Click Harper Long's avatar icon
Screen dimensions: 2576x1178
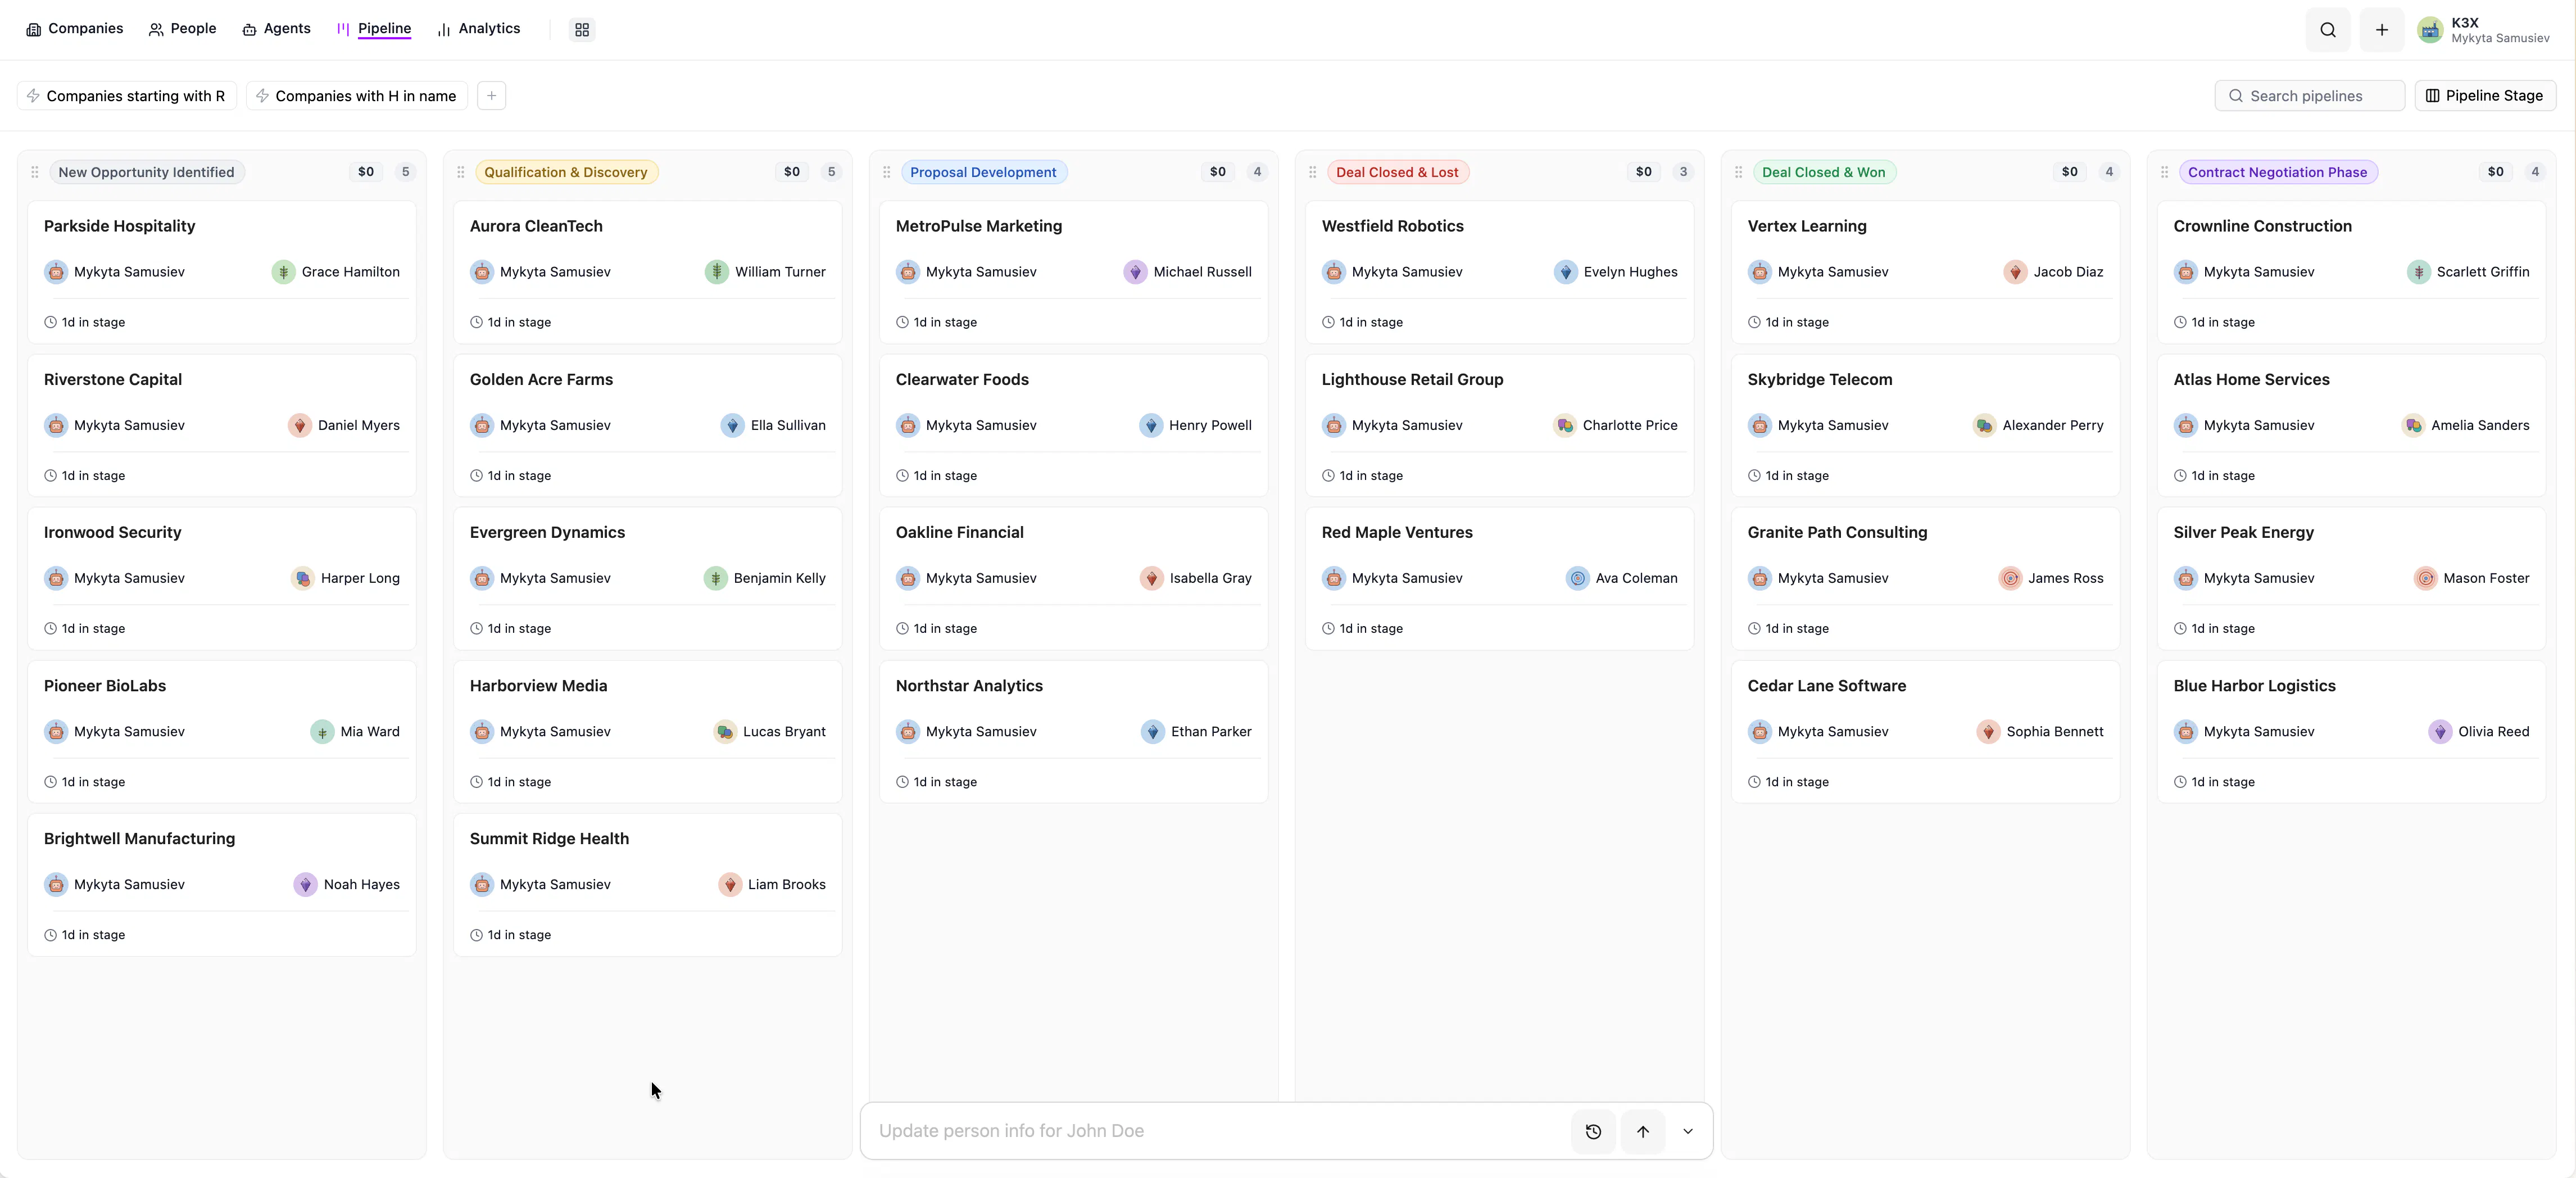click(x=303, y=578)
